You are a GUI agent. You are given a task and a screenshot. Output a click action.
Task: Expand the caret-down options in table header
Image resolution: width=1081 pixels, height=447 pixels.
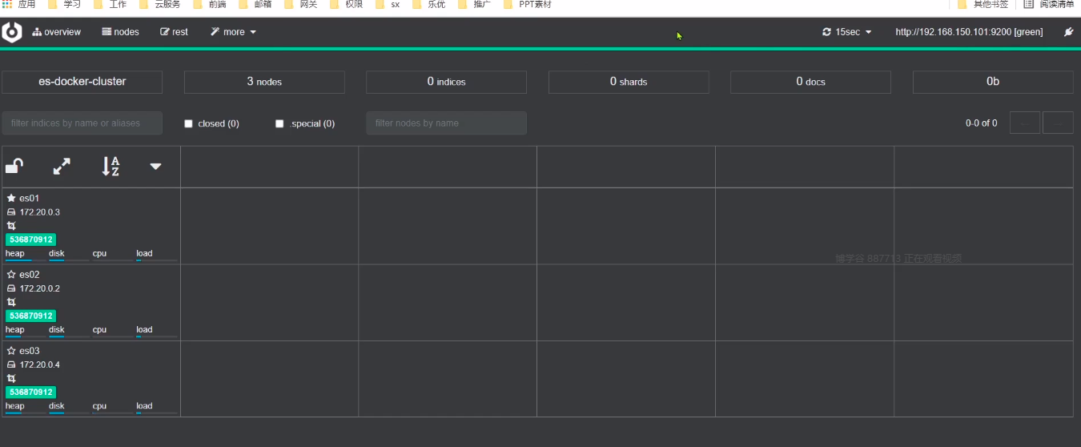156,167
